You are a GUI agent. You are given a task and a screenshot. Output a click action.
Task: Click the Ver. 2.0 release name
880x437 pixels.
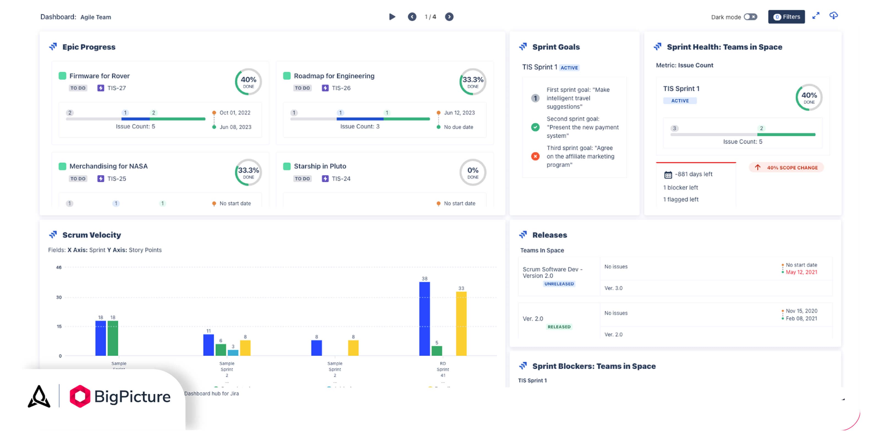point(533,319)
